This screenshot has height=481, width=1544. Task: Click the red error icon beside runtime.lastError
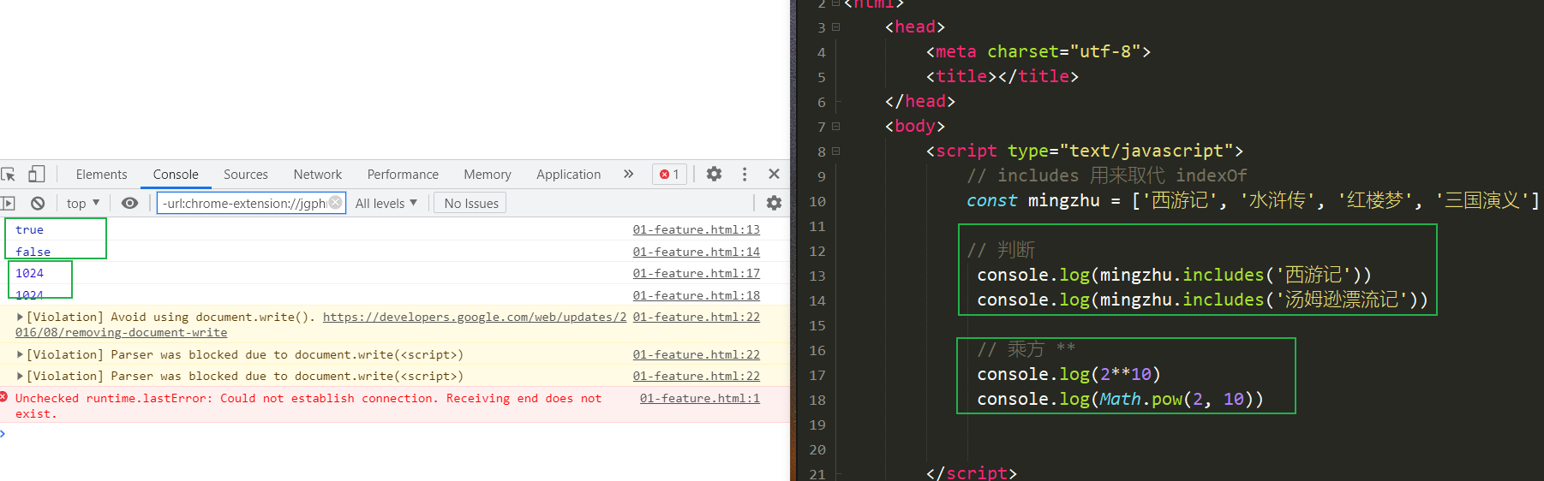[x=3, y=397]
